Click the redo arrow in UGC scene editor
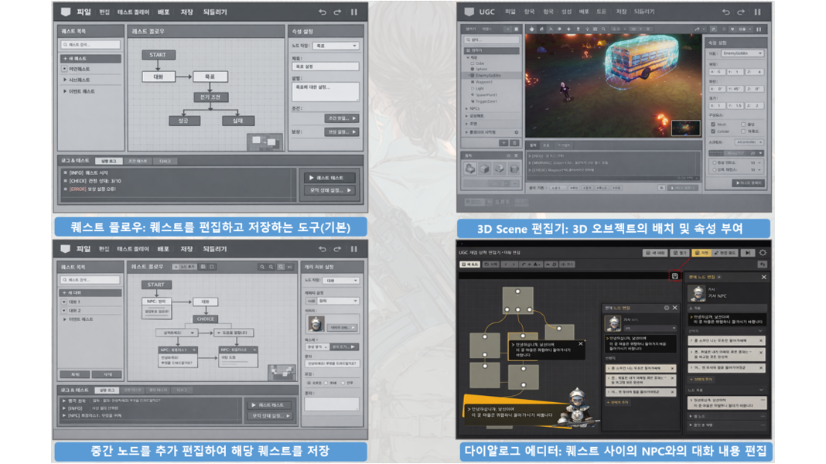Viewport: 826px width, 464px height. click(741, 12)
